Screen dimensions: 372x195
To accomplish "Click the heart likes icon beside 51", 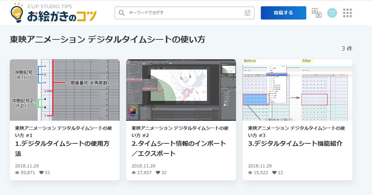I will point(41,173).
